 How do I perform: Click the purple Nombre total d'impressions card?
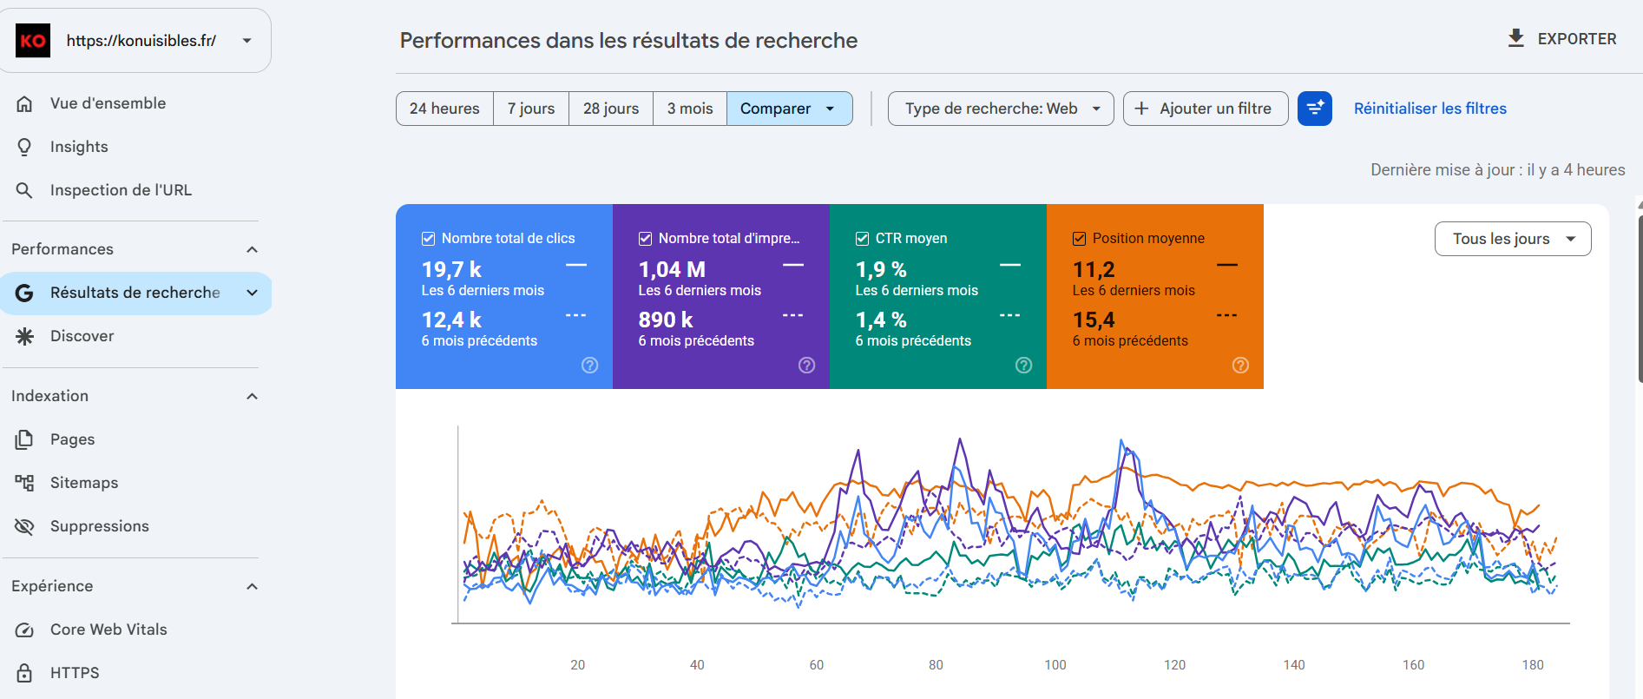click(x=721, y=296)
